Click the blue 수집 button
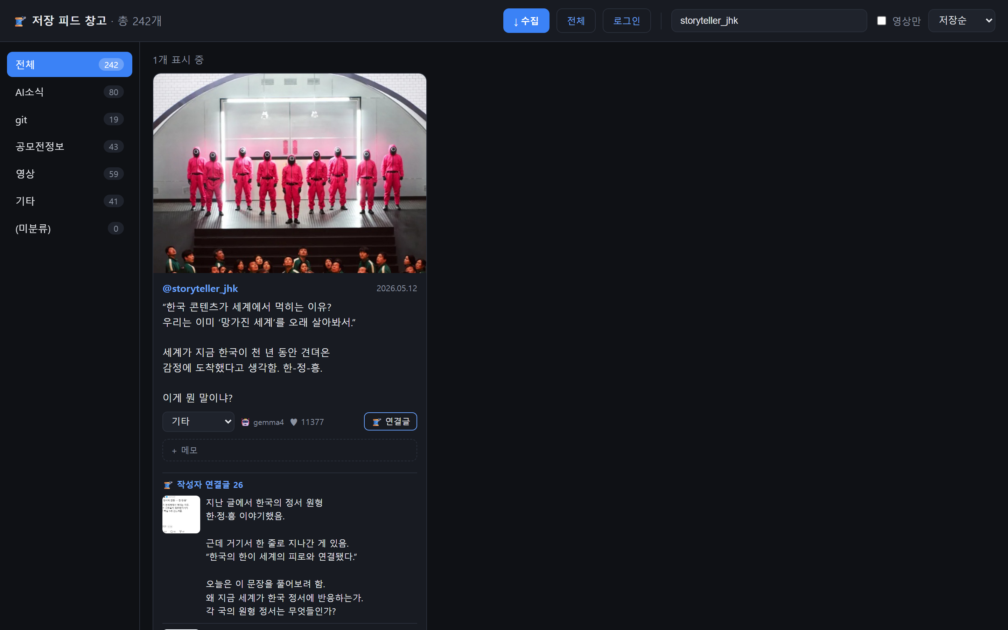The height and width of the screenshot is (630, 1008). pyautogui.click(x=526, y=21)
